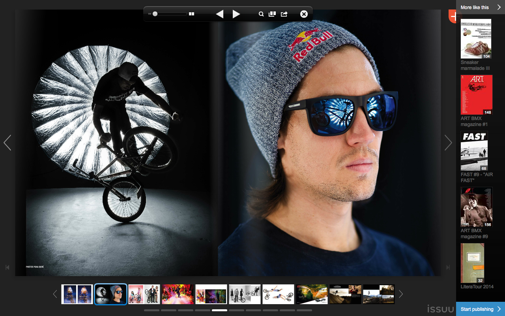This screenshot has height=316, width=505.
Task: Click last page indicator segment at bottom
Action: (304, 310)
